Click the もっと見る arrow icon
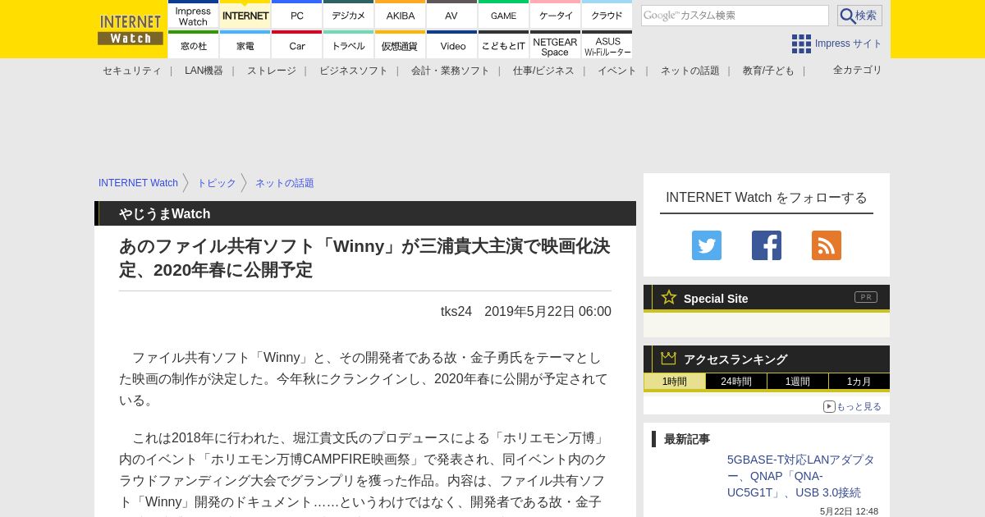This screenshot has width=985, height=517. click(x=829, y=406)
